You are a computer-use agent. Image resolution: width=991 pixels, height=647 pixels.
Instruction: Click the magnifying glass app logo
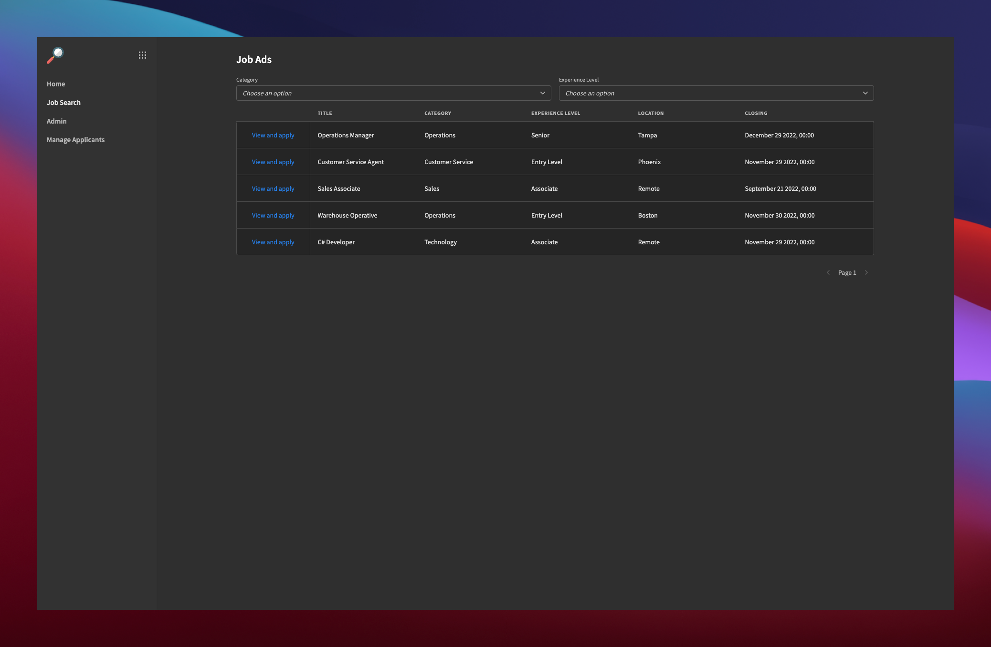(55, 55)
